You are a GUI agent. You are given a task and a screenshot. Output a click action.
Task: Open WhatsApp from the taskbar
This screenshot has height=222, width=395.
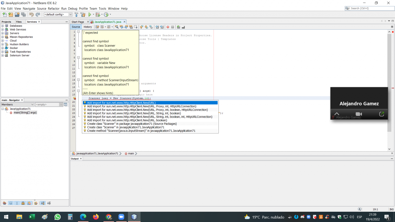[57, 217]
